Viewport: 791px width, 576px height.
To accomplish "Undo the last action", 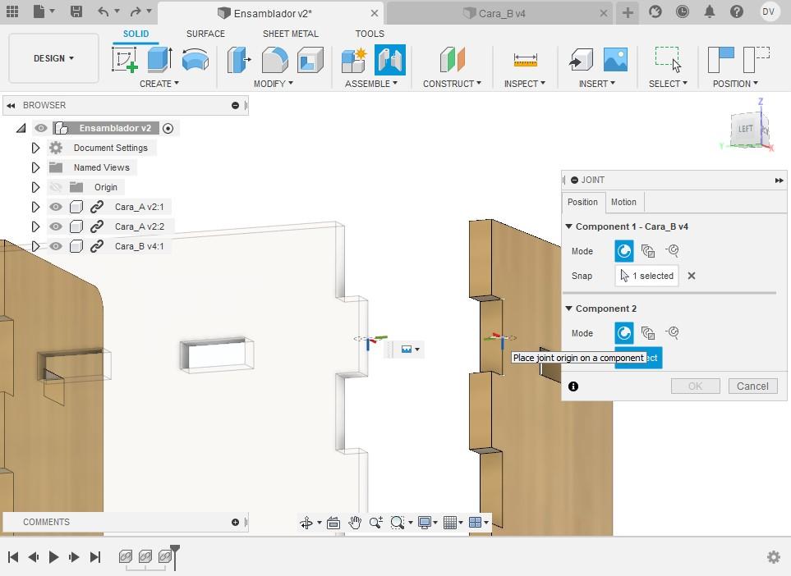I will click(x=103, y=11).
